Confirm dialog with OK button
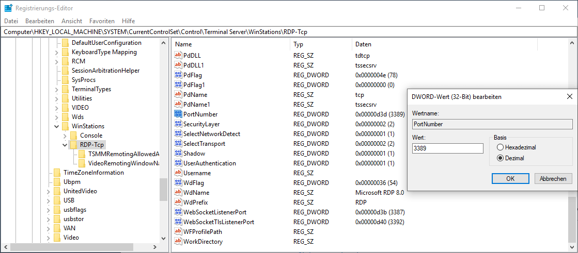The image size is (578, 253). [x=510, y=179]
